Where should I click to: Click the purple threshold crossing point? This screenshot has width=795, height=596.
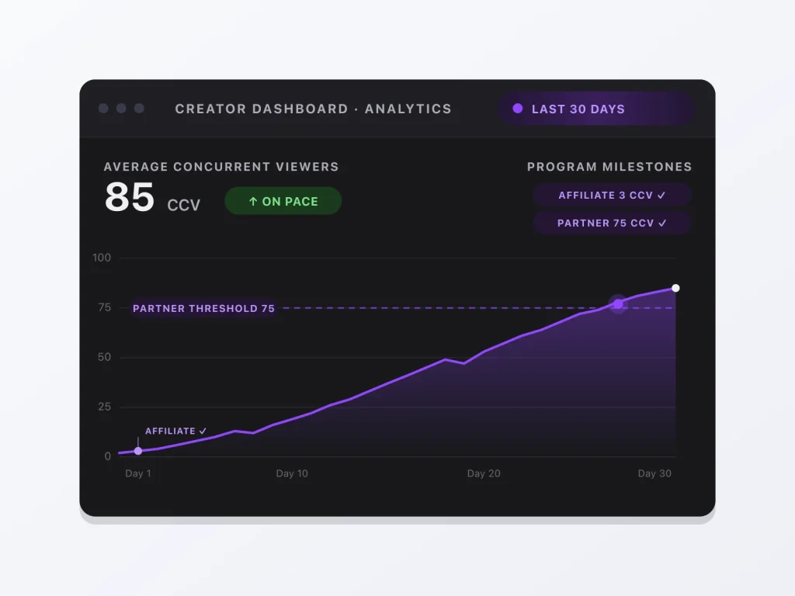tap(617, 304)
